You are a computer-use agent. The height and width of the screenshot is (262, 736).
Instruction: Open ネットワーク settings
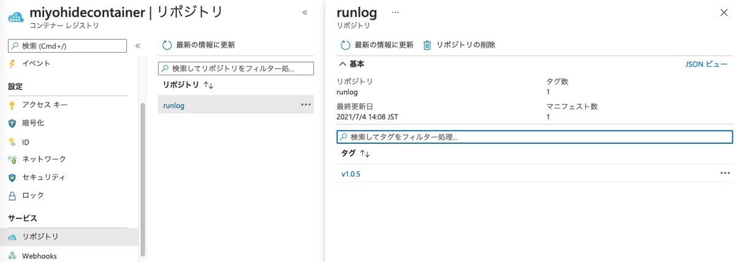(x=44, y=159)
